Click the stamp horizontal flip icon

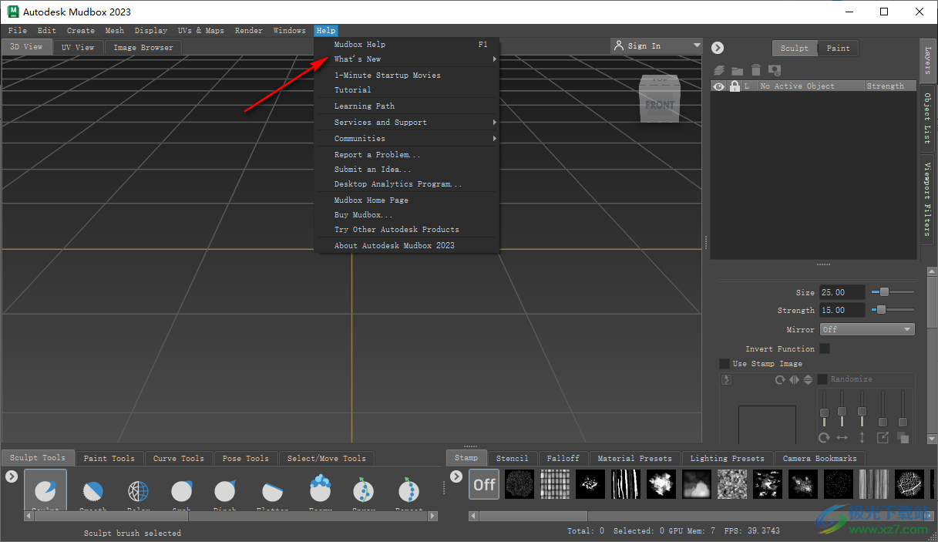click(x=794, y=379)
